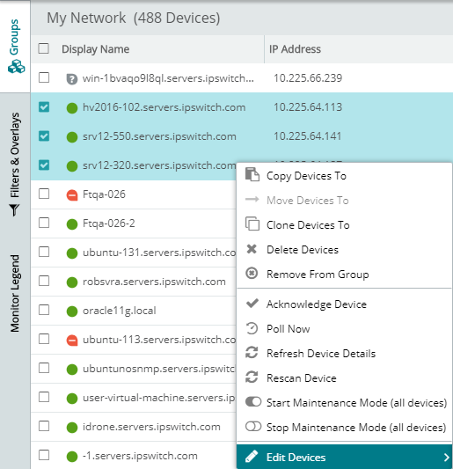This screenshot has width=453, height=469.
Task: Click the Rescan Device arrows icon
Action: [x=252, y=377]
